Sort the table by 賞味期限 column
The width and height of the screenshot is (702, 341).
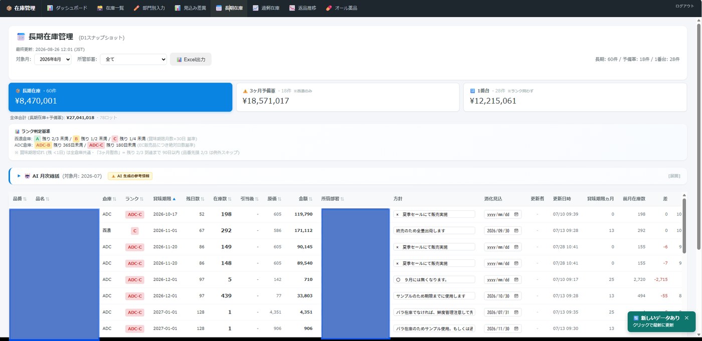[164, 199]
